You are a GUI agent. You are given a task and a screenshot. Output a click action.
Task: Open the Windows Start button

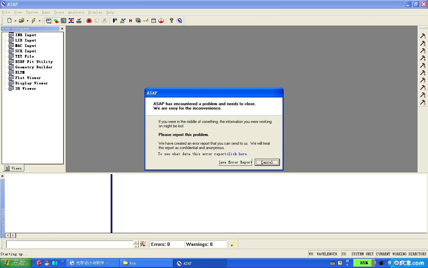16,263
